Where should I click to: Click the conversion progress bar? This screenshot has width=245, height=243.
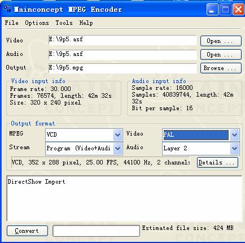pos(96,231)
